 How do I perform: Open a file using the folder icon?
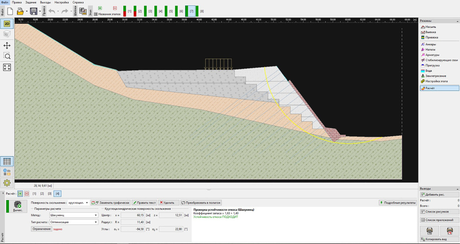20,11
